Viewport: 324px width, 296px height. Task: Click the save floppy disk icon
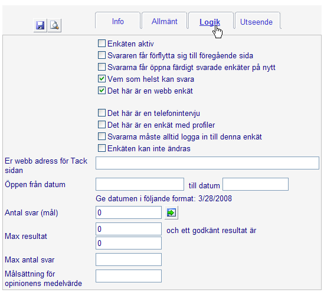click(x=40, y=25)
